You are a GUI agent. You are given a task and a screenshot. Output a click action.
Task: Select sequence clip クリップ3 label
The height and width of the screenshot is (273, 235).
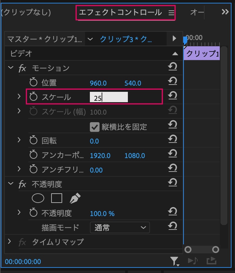pyautogui.click(x=126, y=39)
